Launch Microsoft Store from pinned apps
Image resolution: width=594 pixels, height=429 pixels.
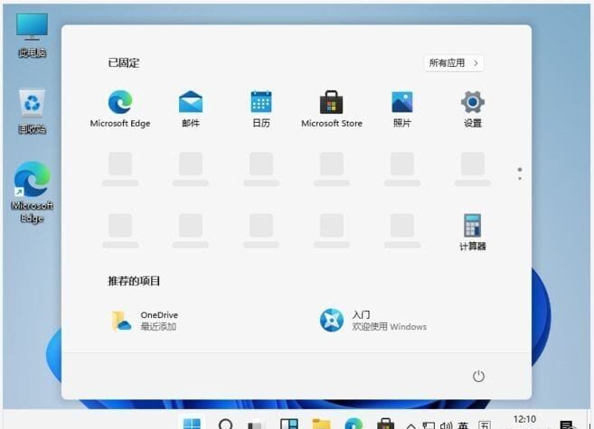pos(332,109)
